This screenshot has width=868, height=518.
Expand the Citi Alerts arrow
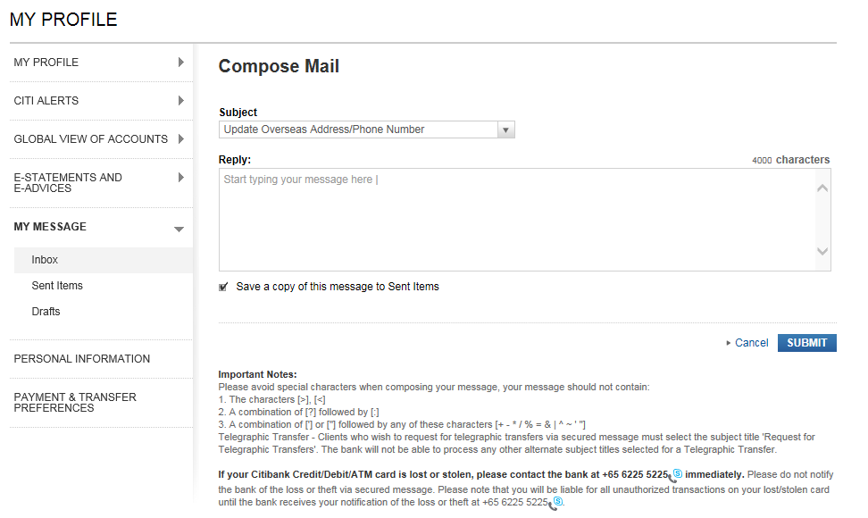tap(180, 101)
